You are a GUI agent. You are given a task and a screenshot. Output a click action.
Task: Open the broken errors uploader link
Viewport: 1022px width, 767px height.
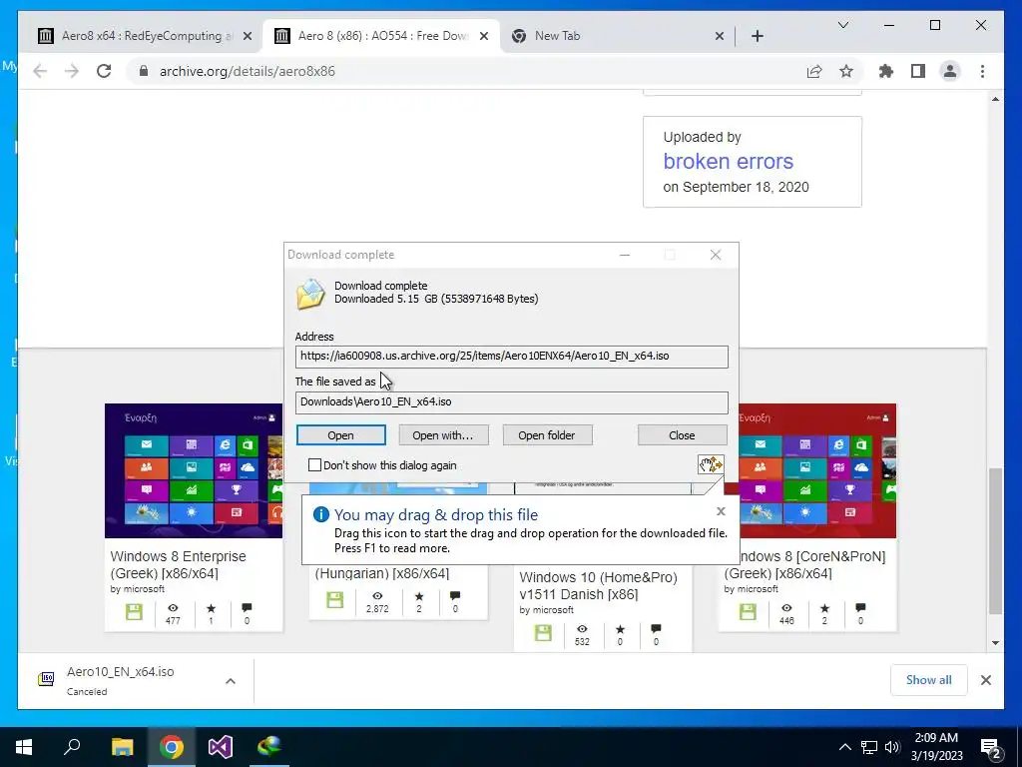[x=728, y=161]
